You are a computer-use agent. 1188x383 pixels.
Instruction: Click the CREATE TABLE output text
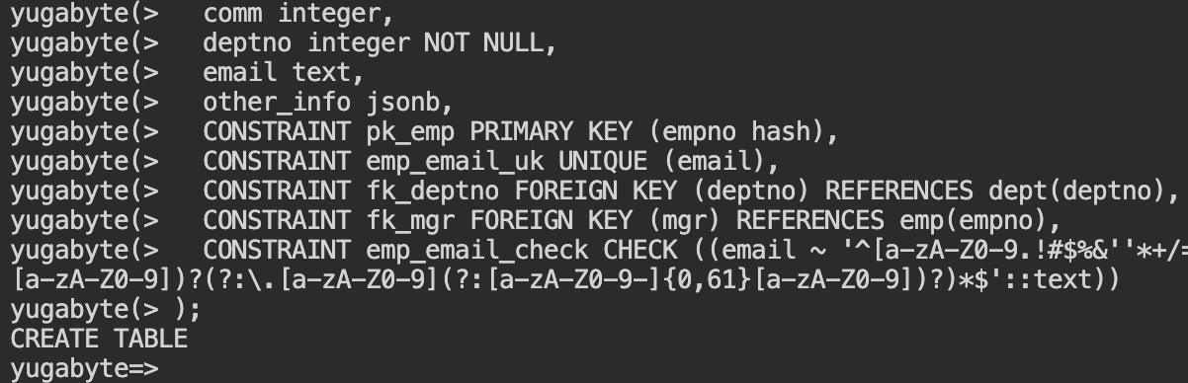pos(99,340)
